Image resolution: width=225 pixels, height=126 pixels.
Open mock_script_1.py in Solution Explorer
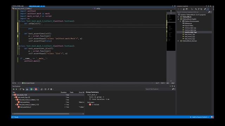tap(190, 28)
